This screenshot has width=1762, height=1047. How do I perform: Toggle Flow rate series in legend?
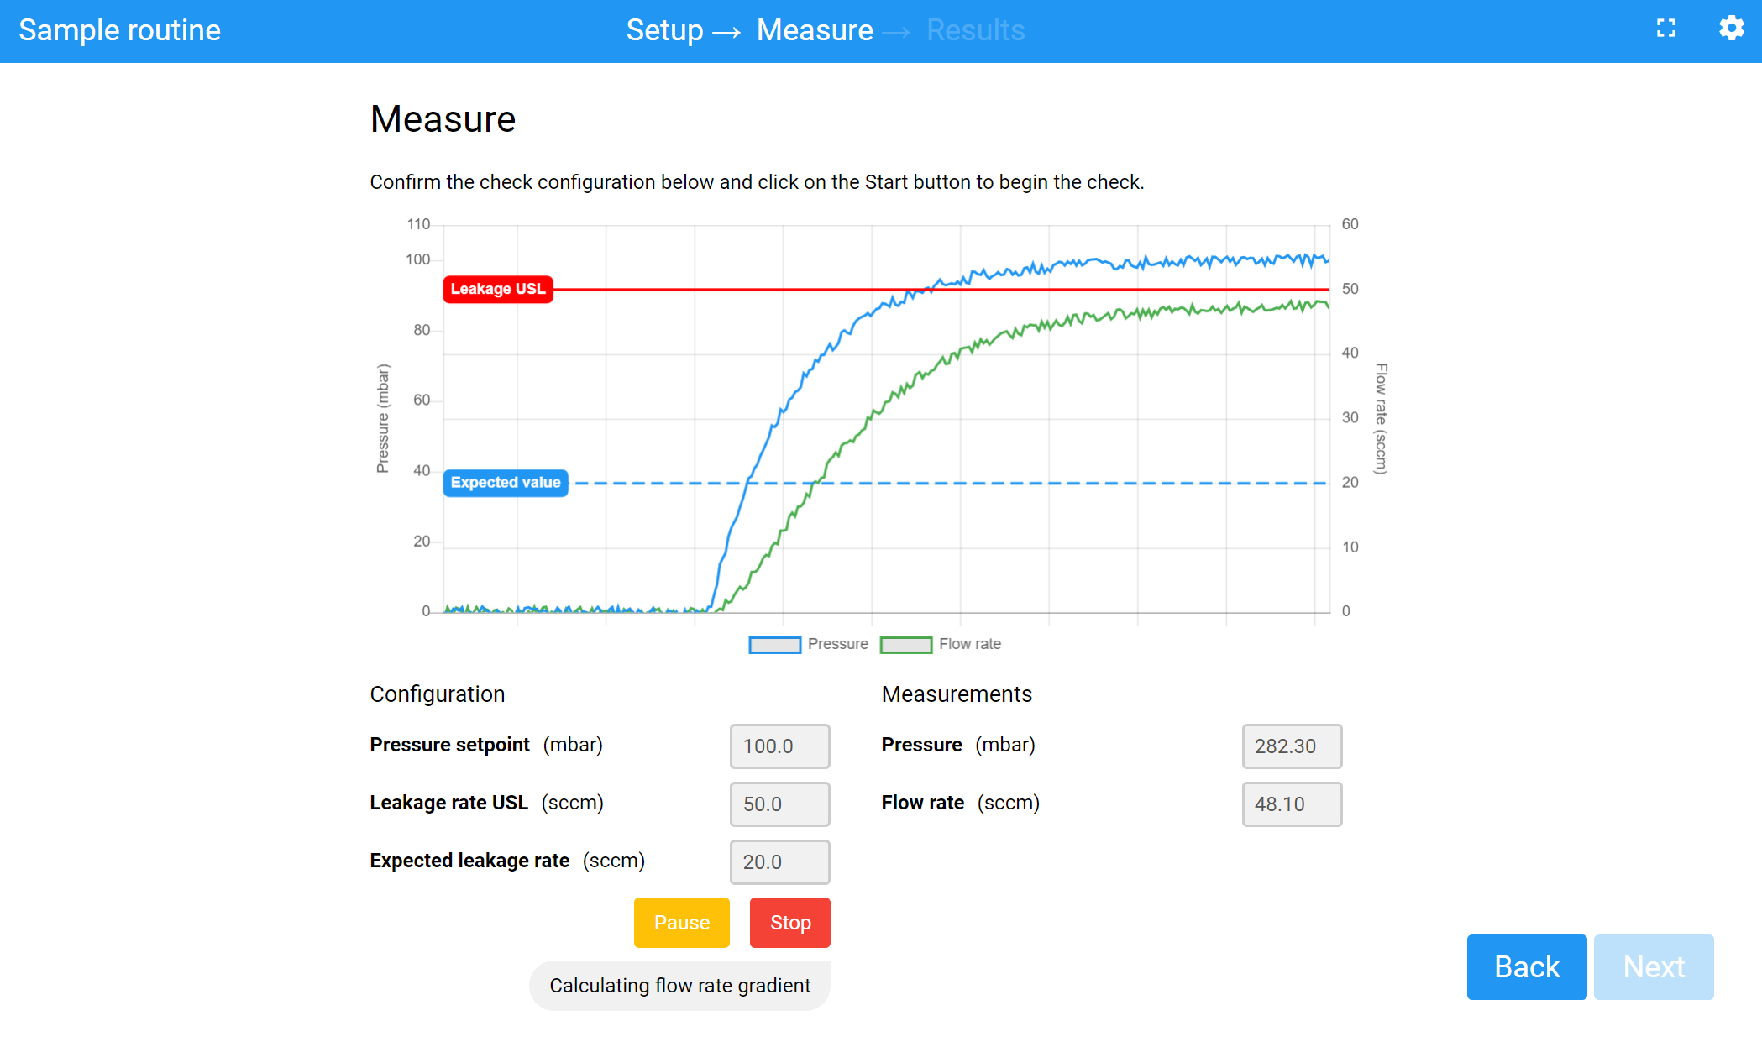(x=969, y=644)
